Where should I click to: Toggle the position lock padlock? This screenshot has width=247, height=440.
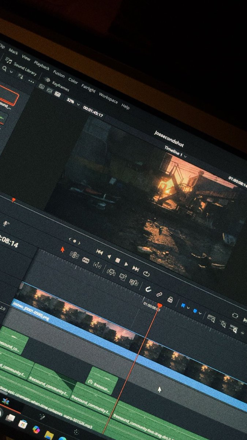coord(170,299)
